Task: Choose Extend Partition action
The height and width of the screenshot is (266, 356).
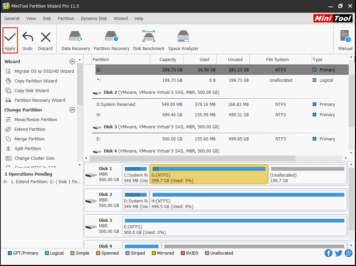Action: click(26, 129)
